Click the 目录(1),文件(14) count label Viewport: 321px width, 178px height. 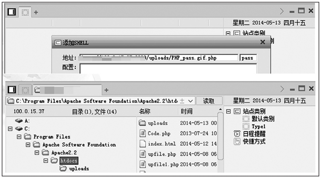tap(94, 112)
